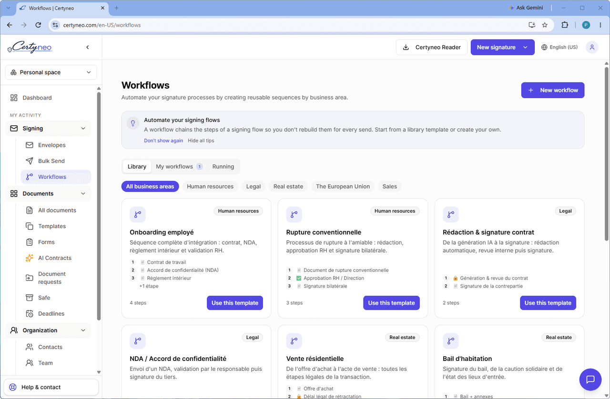The width and height of the screenshot is (610, 399).
Task: Open the user profile avatar menu
Action: [x=592, y=47]
